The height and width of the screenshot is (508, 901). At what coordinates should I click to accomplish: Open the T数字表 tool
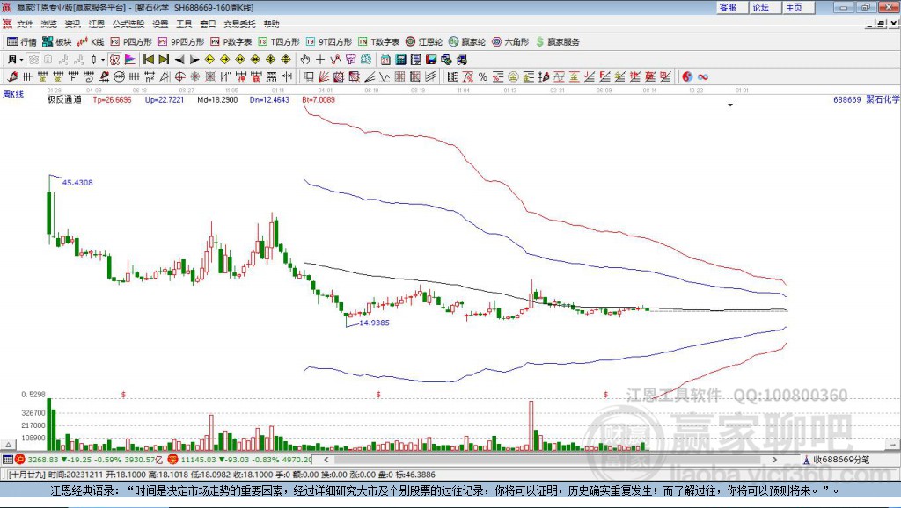pyautogui.click(x=378, y=42)
